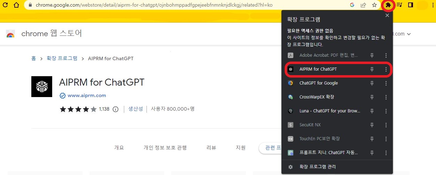Open more options for AIPRM for ChatGPT
The image size is (436, 175).
[x=386, y=69]
